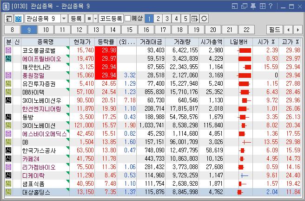Click the right arrow next to 필드
This screenshot has width=305, height=201.
pyautogui.click(x=298, y=30)
